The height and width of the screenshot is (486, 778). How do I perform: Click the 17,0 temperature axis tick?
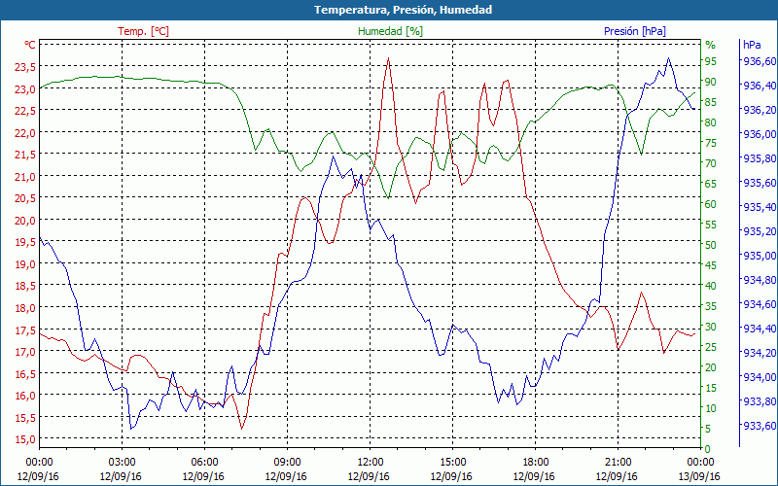pos(26,352)
